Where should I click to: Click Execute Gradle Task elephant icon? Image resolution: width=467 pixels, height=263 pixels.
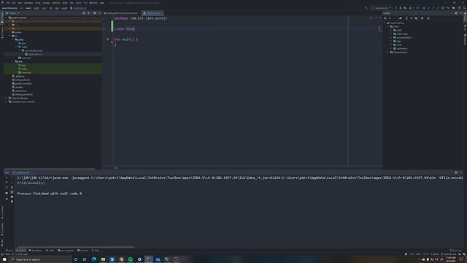point(401,18)
